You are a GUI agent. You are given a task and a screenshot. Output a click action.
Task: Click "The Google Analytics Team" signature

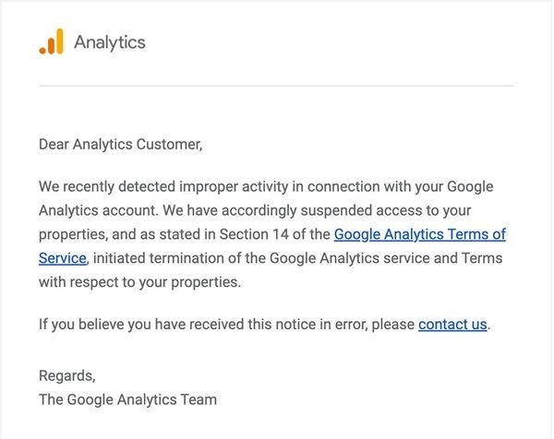127,399
